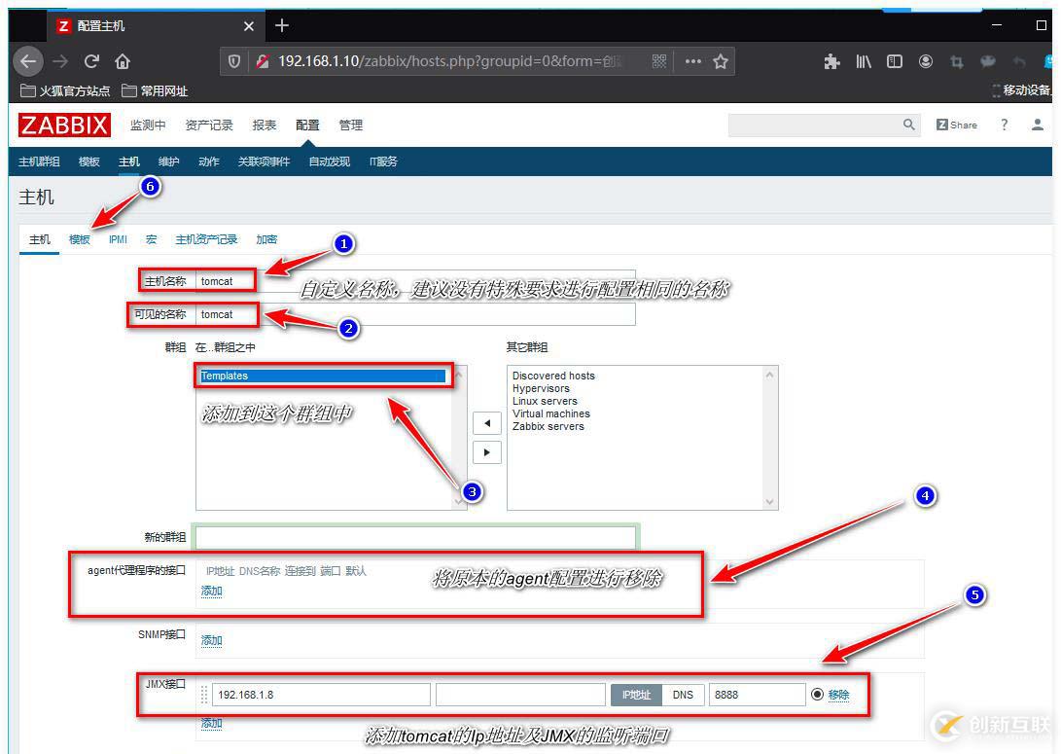Move group left with the left arrow button
1061x754 pixels.
click(x=486, y=424)
